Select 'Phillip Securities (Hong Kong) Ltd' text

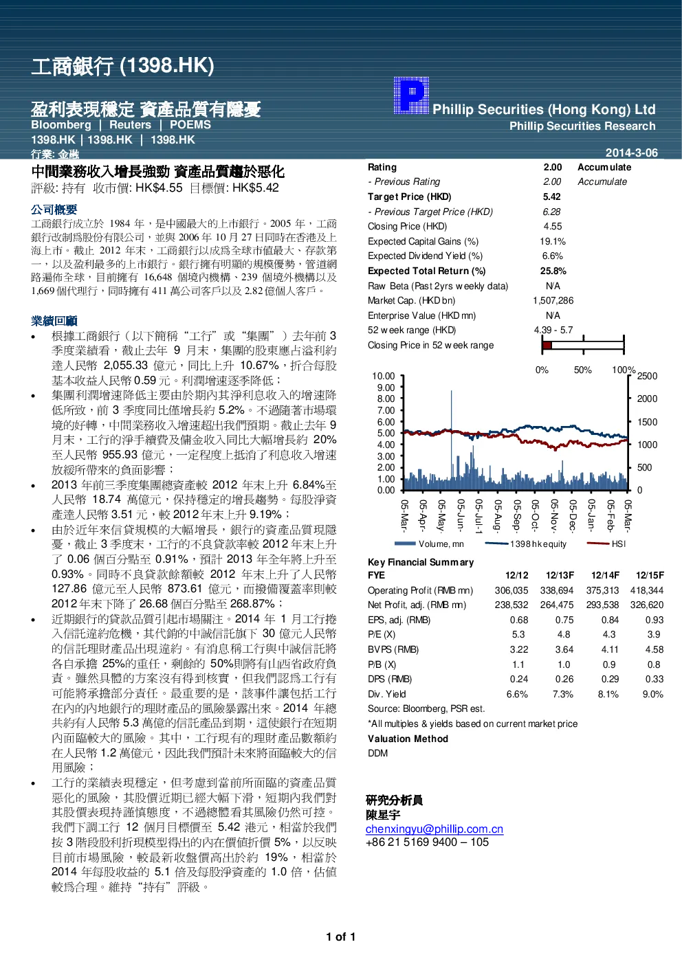[544, 109]
